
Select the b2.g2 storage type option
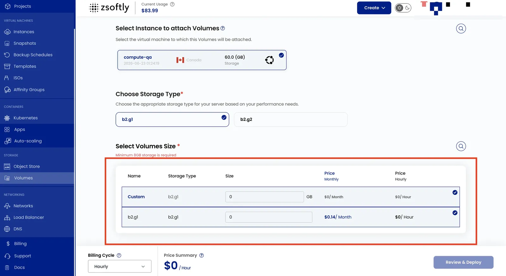pyautogui.click(x=291, y=120)
